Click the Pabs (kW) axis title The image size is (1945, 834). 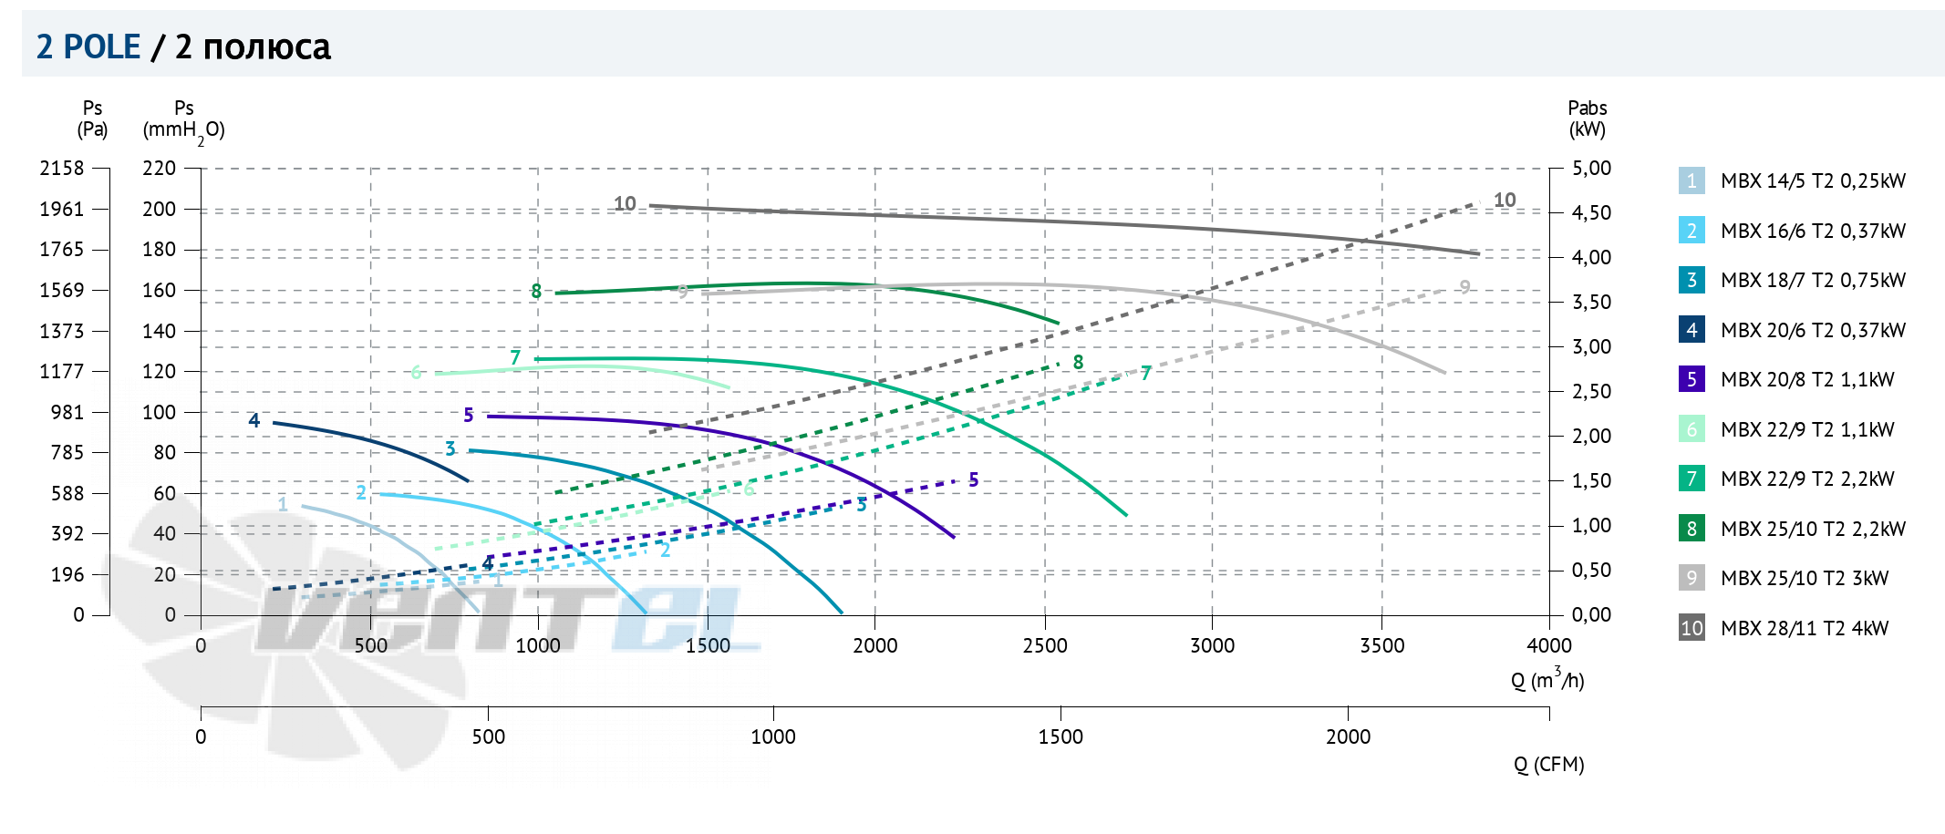(x=1588, y=118)
